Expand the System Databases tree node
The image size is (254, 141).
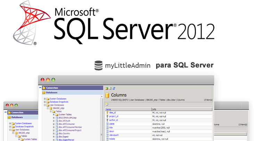[x=45, y=99]
